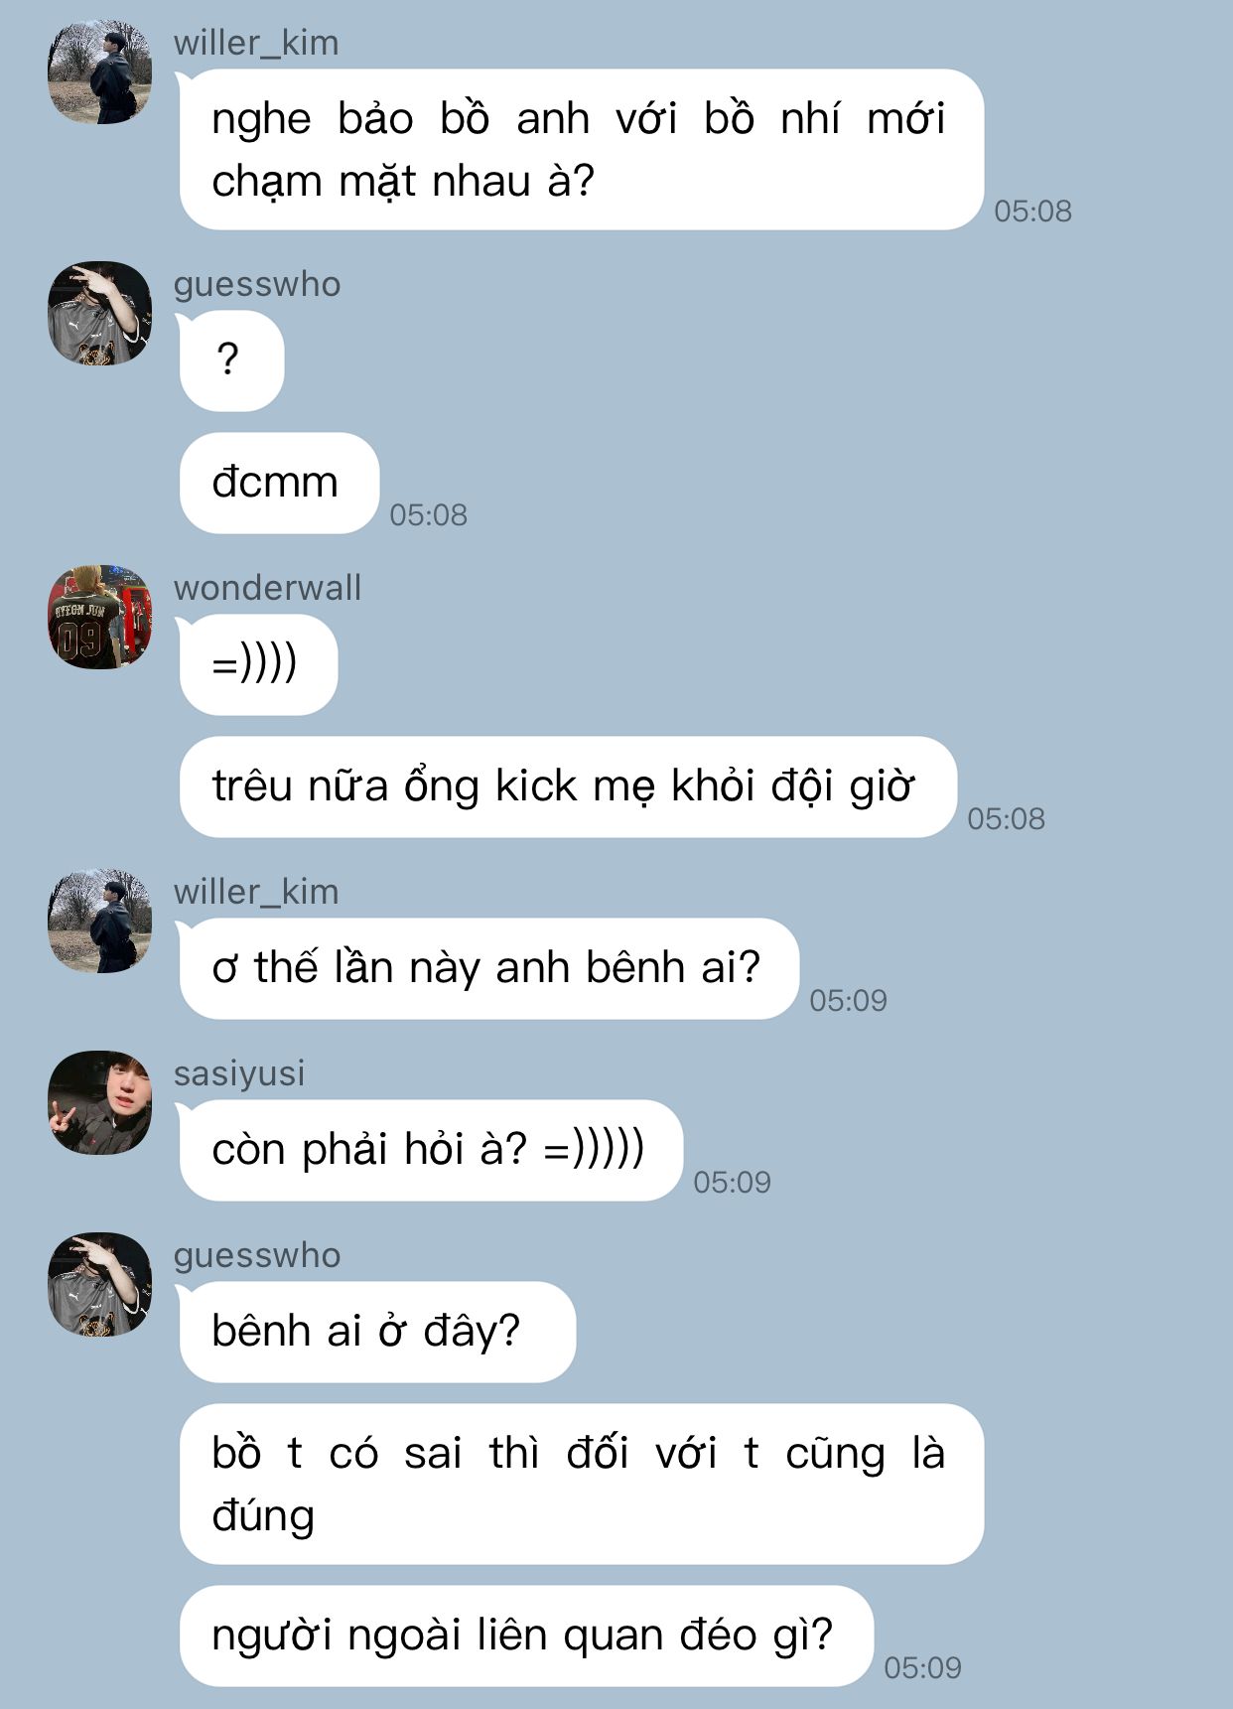Open wonderwall's avatar with the 09 jersey
The width and height of the screenshot is (1233, 1709).
(x=100, y=618)
